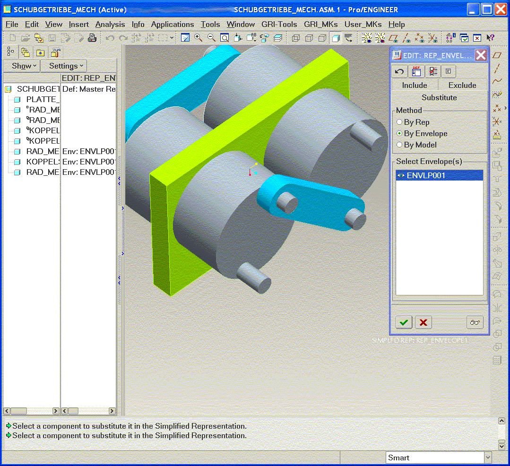Click the checklist icon in the EDIT dialog
The image size is (510, 466).
coord(433,71)
